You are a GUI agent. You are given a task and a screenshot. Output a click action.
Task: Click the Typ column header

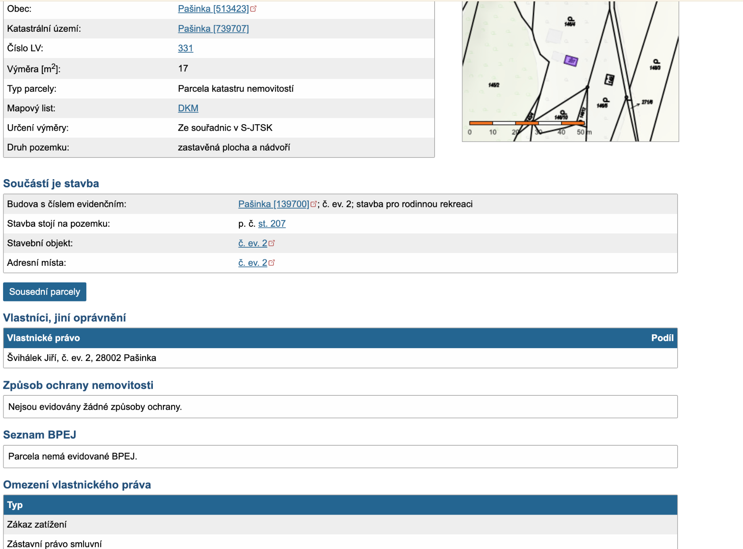click(15, 505)
